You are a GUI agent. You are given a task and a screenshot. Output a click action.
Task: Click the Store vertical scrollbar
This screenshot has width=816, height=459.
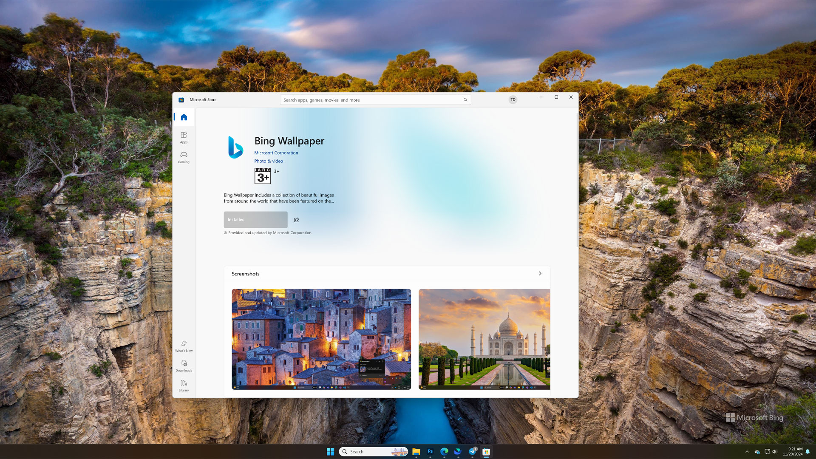577,180
